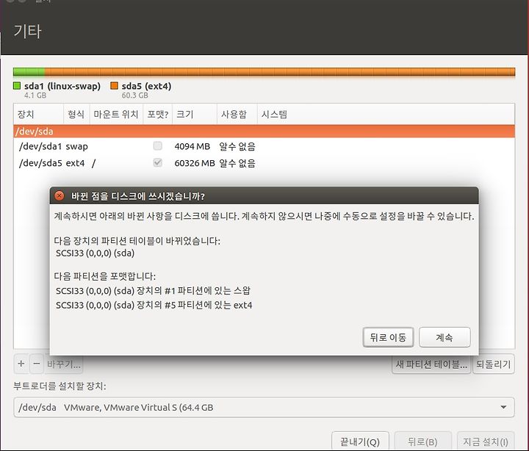Click '#5 파티션에 있는 ext4' line in dialog
This screenshot has height=451, width=529.
point(154,306)
